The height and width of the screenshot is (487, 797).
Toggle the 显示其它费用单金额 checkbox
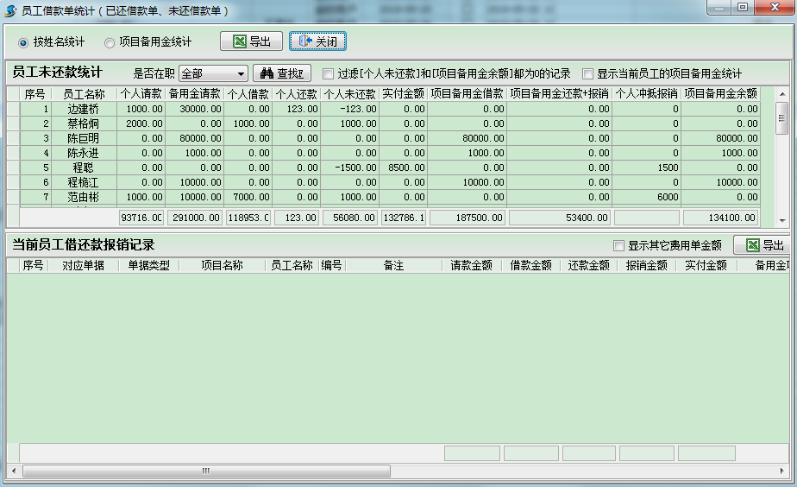coord(618,245)
